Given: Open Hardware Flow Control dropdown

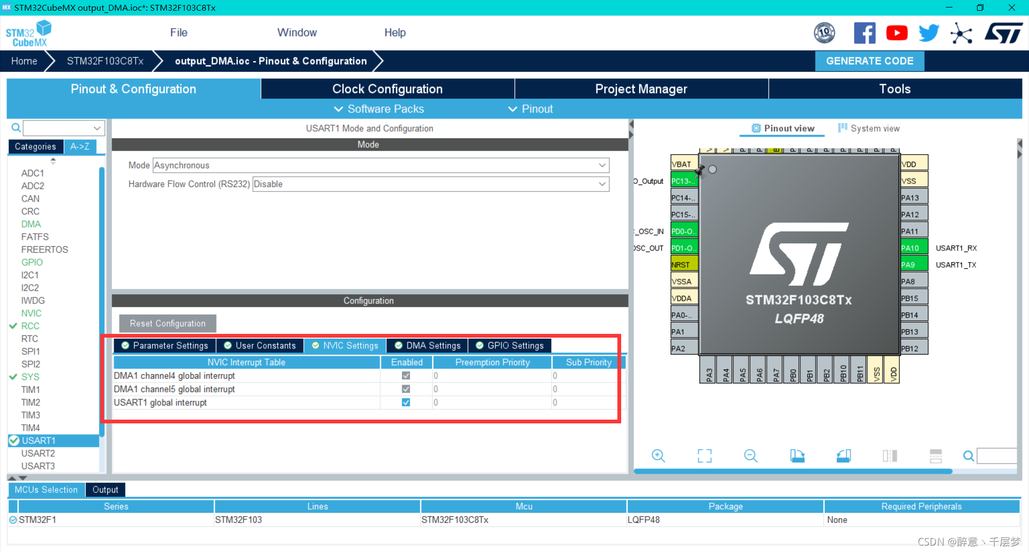Looking at the screenshot, I should click(431, 184).
